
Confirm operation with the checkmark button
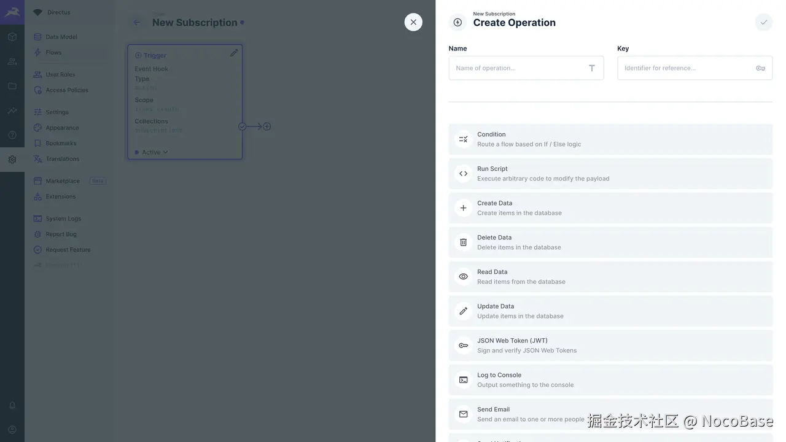click(763, 22)
